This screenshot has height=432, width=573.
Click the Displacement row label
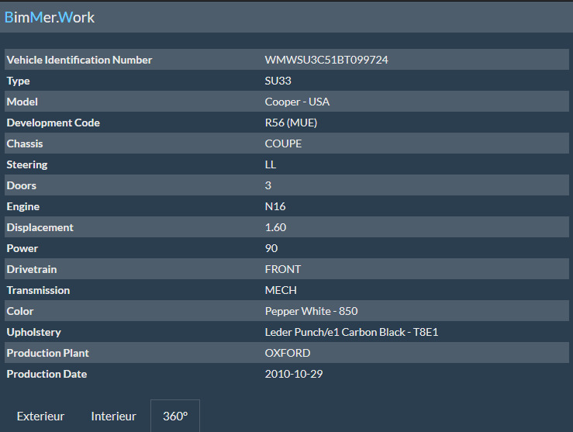(40, 228)
